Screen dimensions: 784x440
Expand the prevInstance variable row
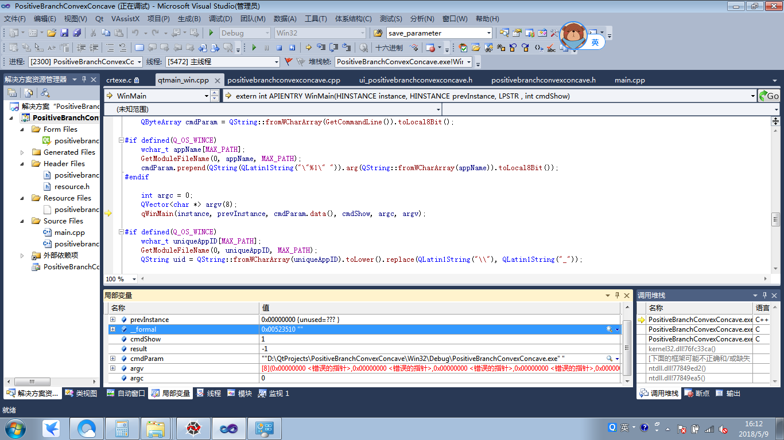click(x=113, y=320)
